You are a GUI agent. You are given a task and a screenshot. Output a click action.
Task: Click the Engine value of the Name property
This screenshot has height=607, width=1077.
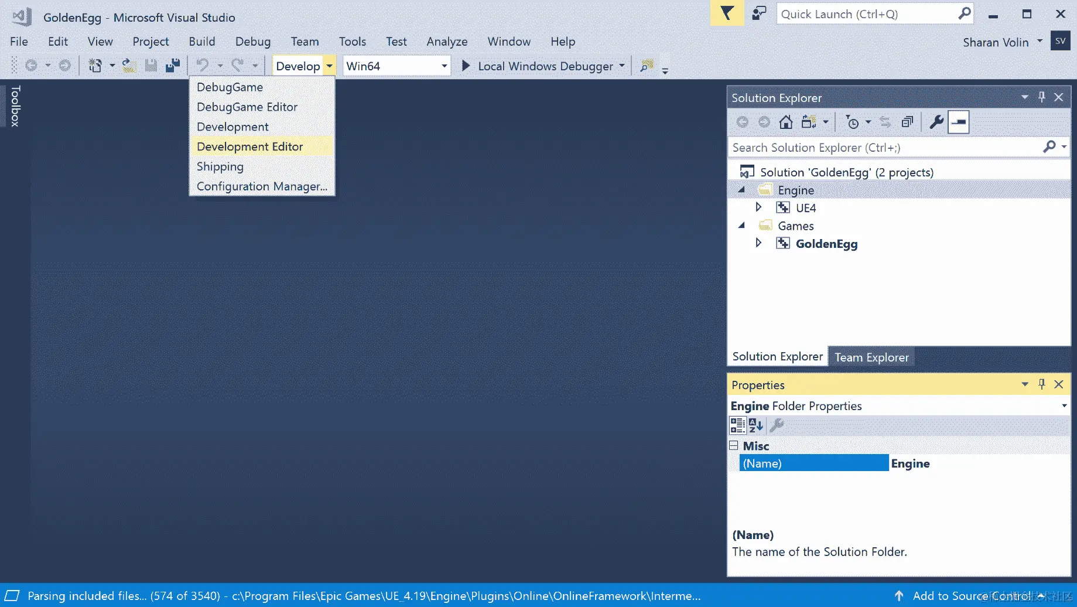(x=979, y=463)
